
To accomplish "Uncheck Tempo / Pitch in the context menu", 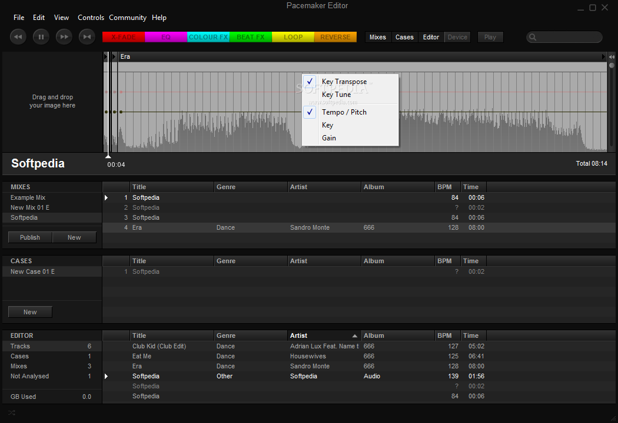I will click(350, 112).
